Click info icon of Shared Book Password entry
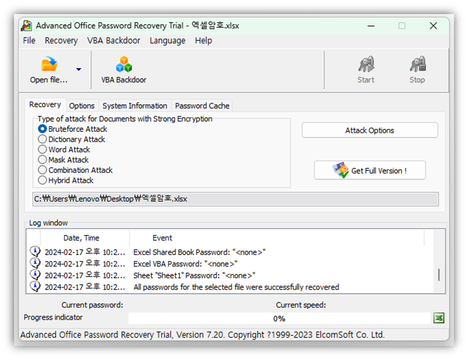This screenshot has height=360, width=468. click(35, 252)
